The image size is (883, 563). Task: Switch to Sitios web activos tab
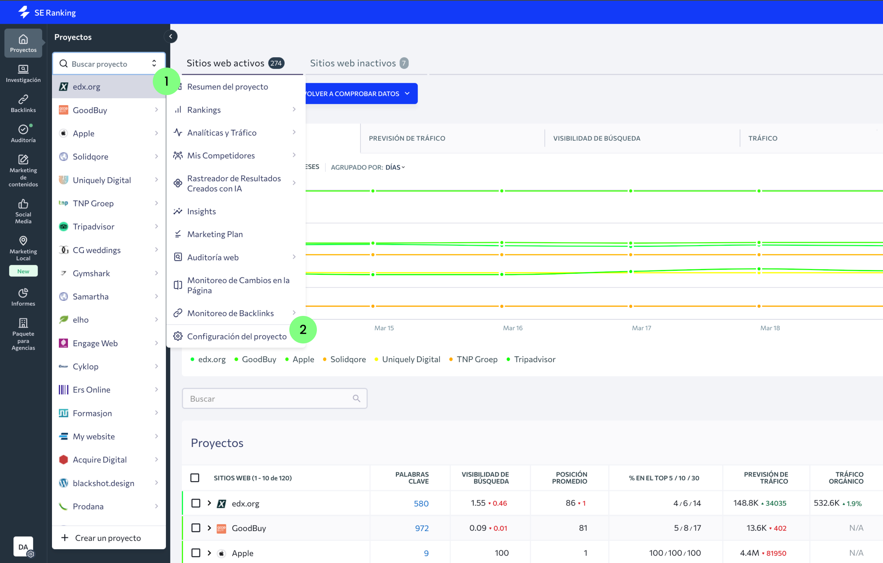click(x=235, y=63)
